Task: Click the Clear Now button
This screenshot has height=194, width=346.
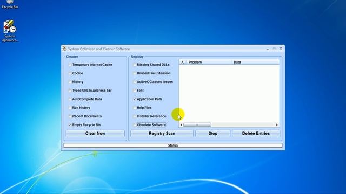Action: (95, 134)
